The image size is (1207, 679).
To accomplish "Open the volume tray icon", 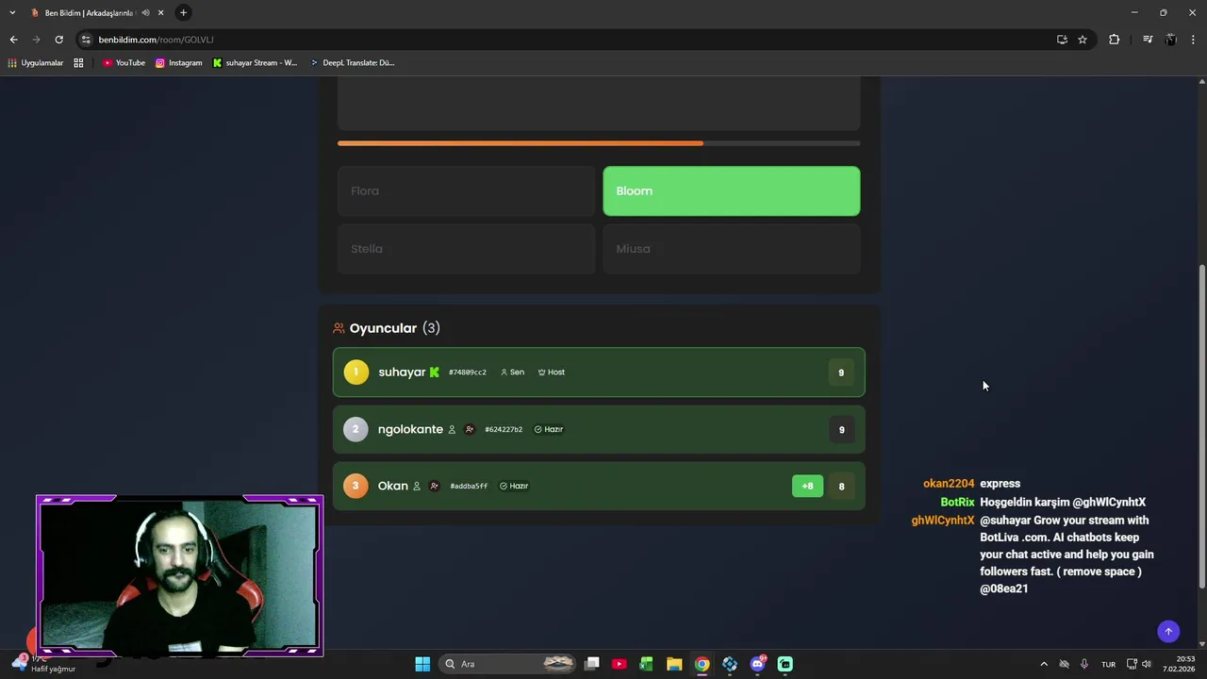I will tap(1147, 664).
